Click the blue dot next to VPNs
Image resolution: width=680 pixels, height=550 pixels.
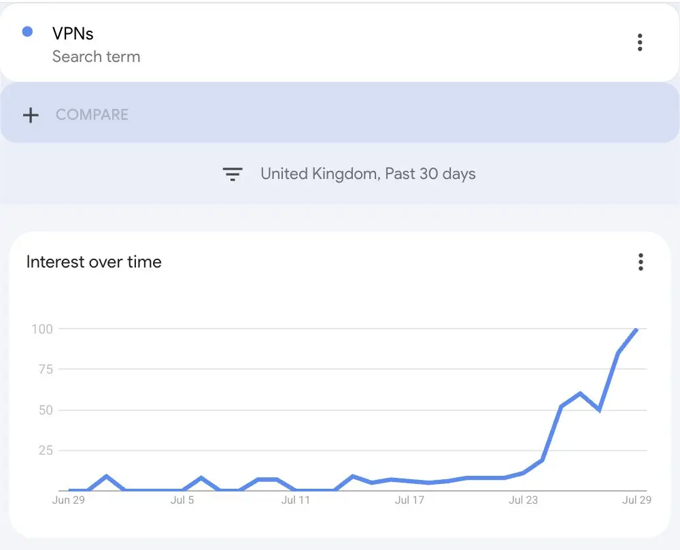pyautogui.click(x=27, y=32)
